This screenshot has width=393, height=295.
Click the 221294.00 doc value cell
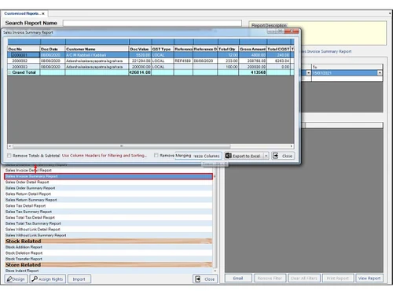(x=140, y=61)
